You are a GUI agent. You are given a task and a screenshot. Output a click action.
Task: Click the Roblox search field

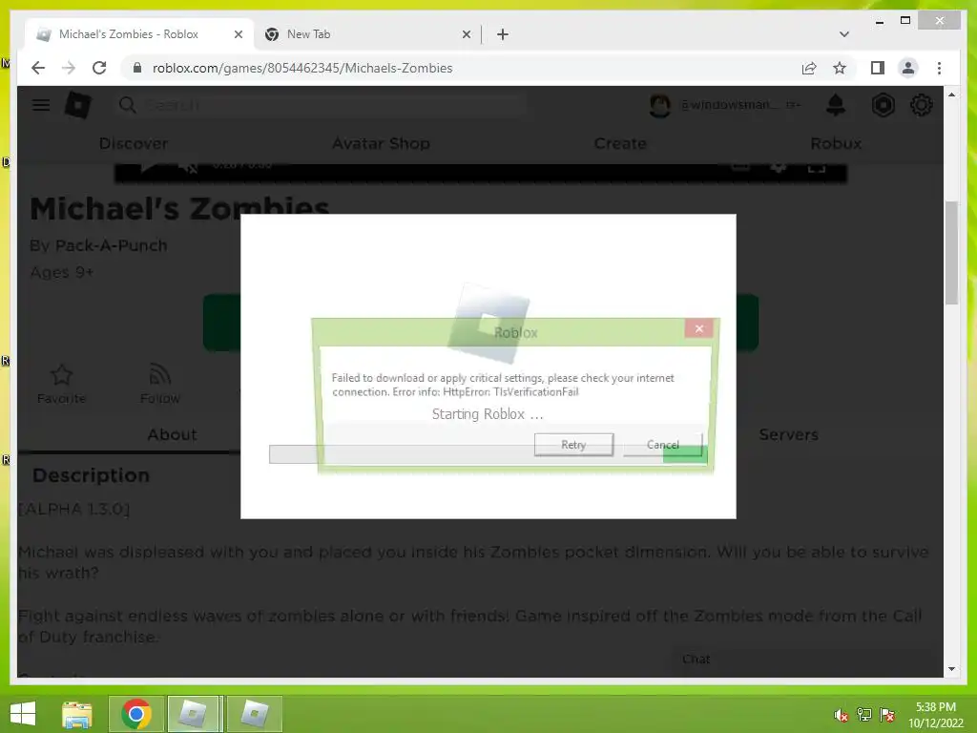[321, 105]
